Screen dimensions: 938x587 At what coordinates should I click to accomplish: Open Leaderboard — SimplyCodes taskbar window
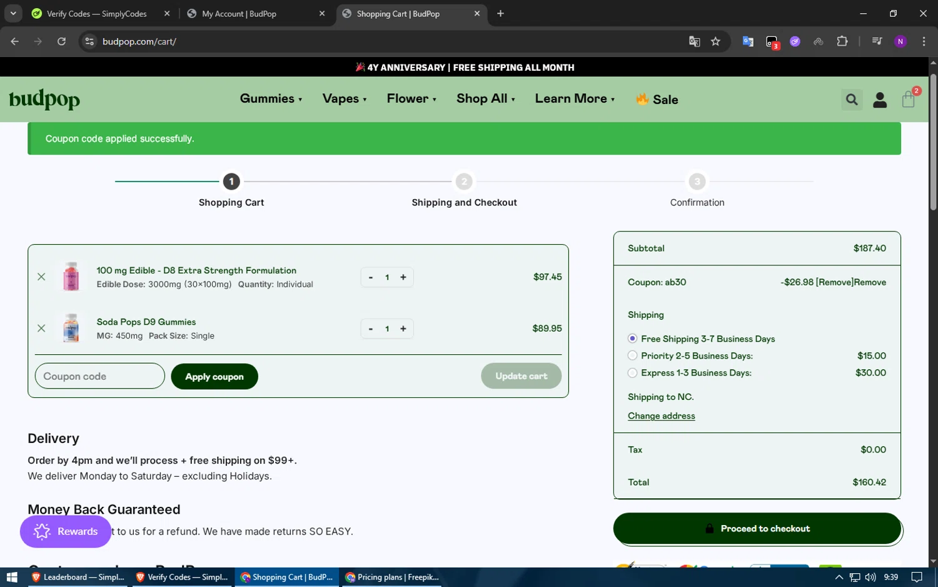(78, 577)
